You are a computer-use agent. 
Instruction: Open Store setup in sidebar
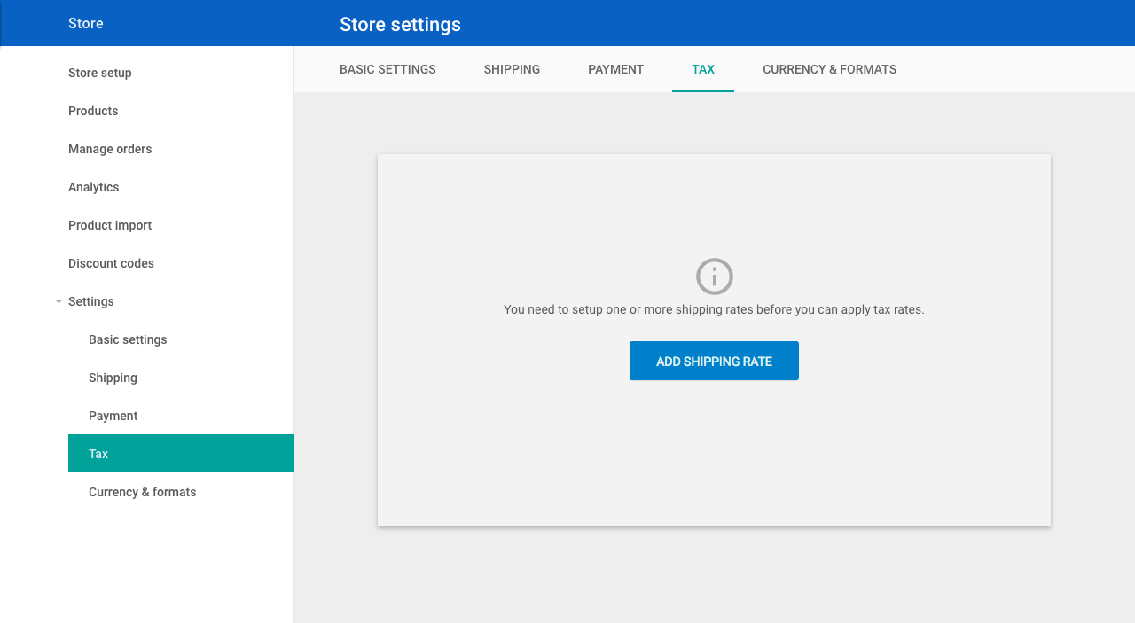(99, 73)
